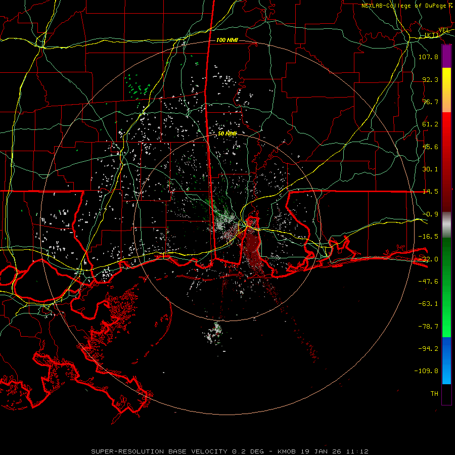
Task: Click the 76.7 scale value
Action: (x=430, y=102)
